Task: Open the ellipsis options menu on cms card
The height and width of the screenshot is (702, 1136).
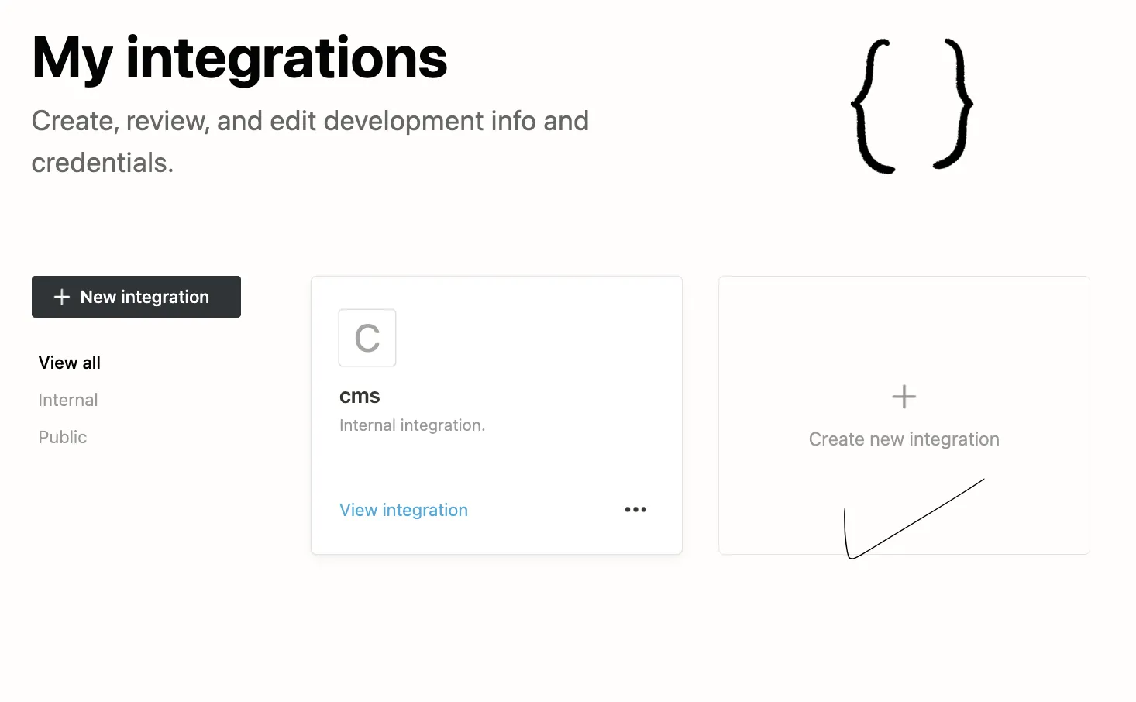Action: (x=635, y=509)
